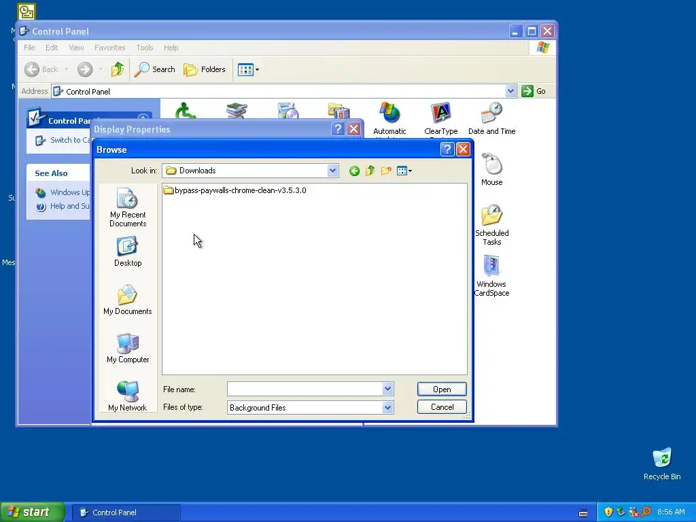Open Recycle Bin on desktop
Viewport: 696px width, 522px height.
(662, 464)
